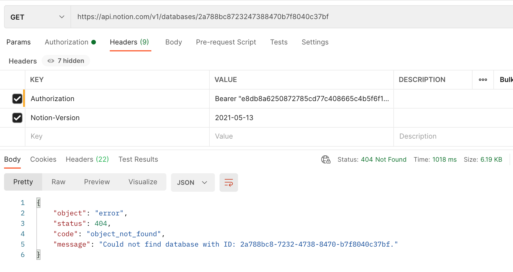Open the column options three-dots menu

pos(483,80)
